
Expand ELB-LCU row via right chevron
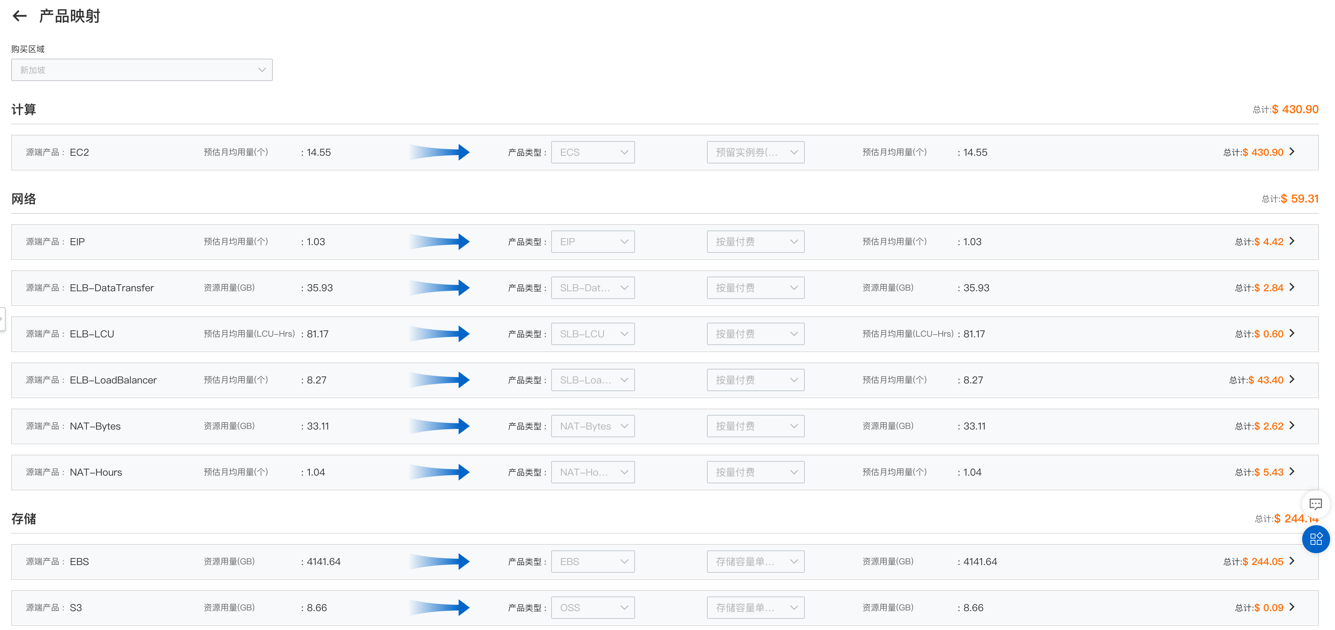point(1292,334)
